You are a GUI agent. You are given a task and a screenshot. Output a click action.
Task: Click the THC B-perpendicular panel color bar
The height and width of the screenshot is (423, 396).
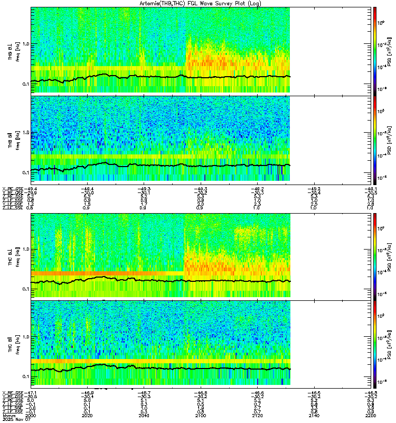(375, 256)
